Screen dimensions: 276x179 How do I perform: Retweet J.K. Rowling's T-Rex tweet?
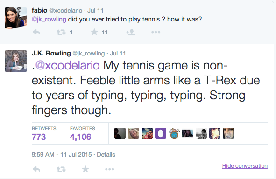pyautogui.click(x=61, y=169)
